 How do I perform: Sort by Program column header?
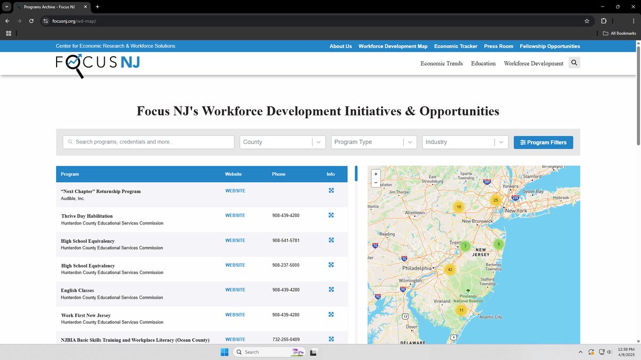(70, 174)
